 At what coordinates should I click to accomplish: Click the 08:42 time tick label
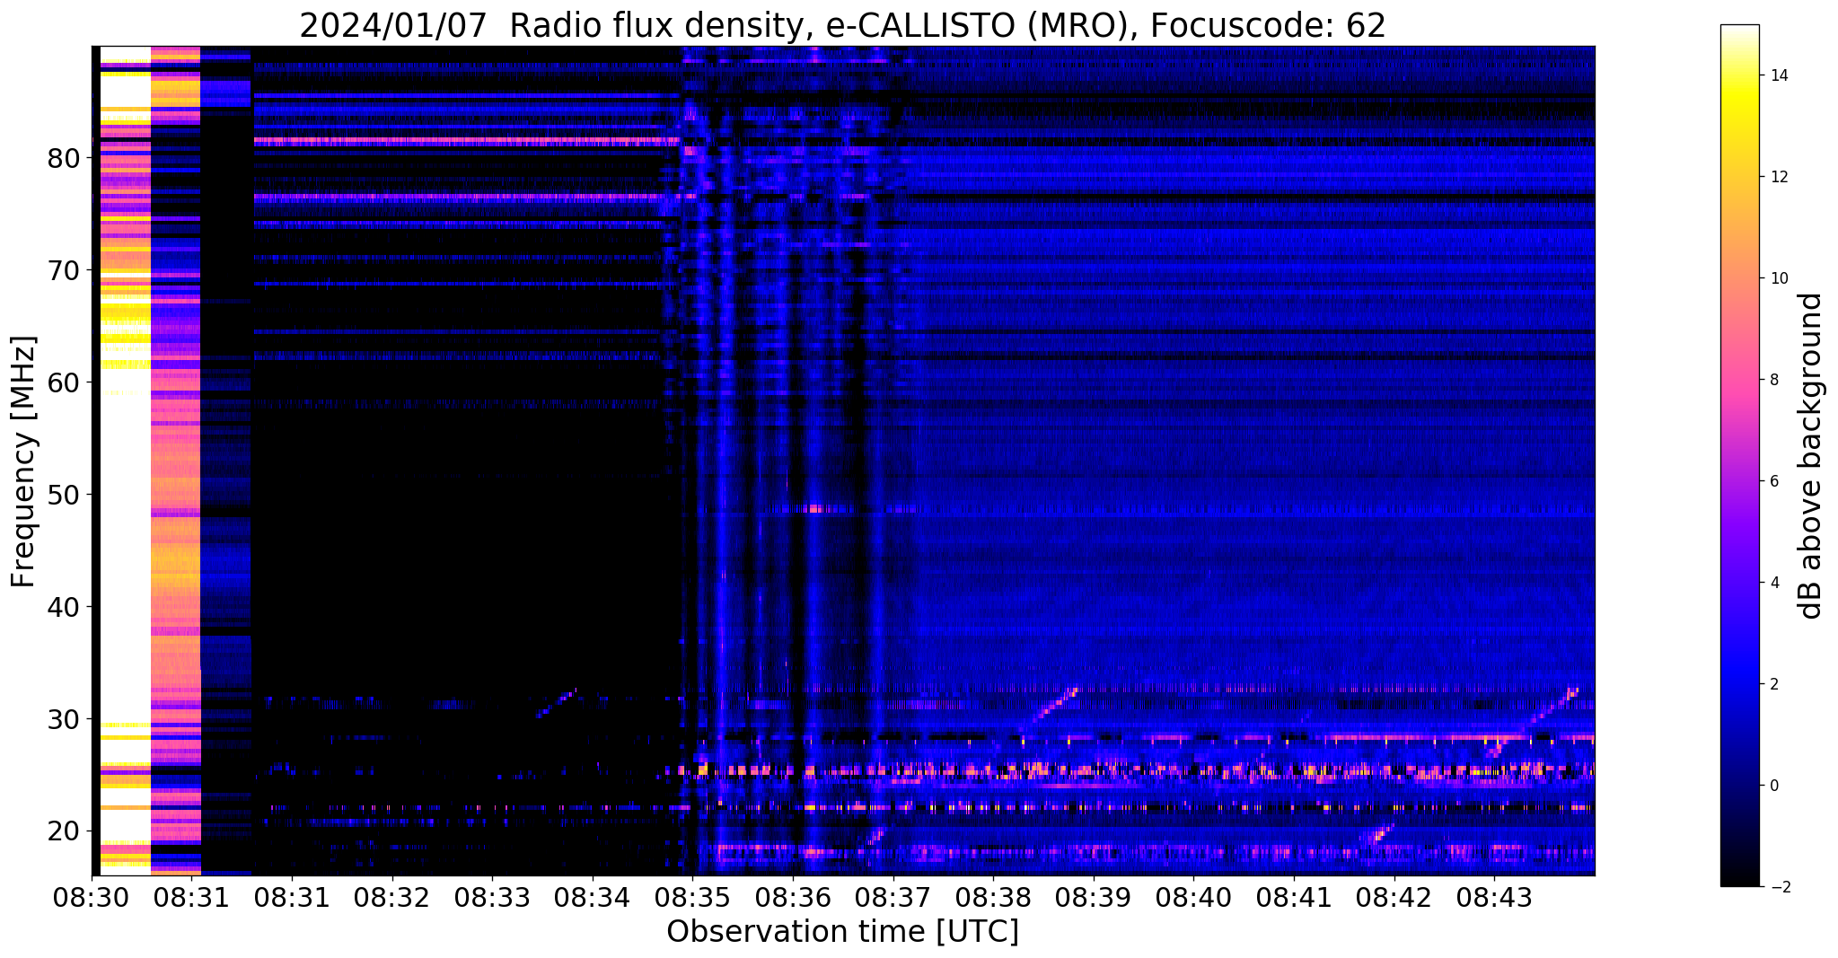click(x=1394, y=897)
